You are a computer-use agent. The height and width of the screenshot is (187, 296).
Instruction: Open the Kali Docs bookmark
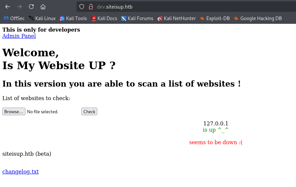coord(104,18)
